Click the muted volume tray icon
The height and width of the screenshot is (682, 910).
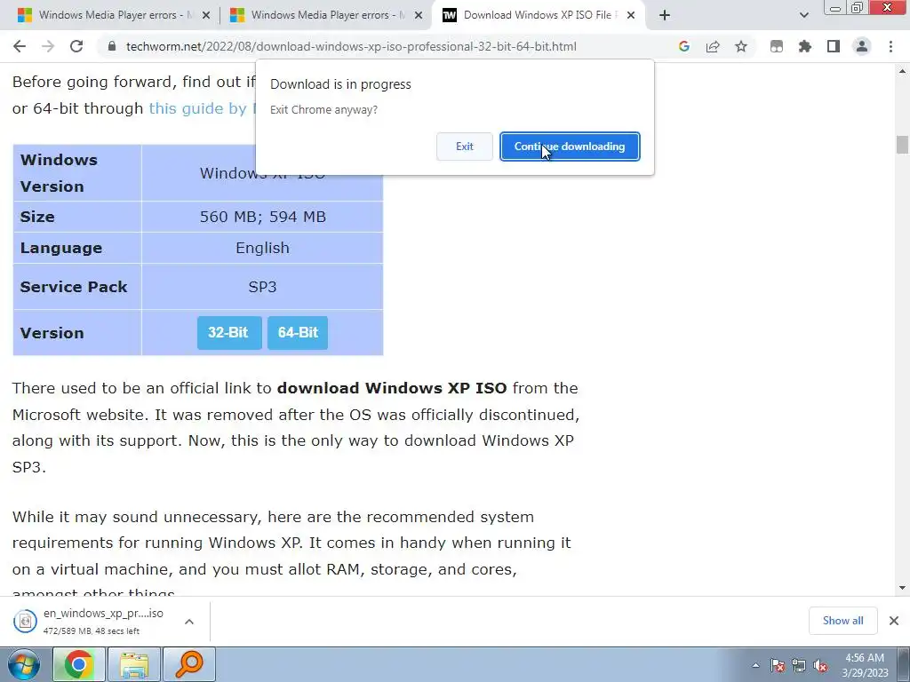click(x=820, y=666)
